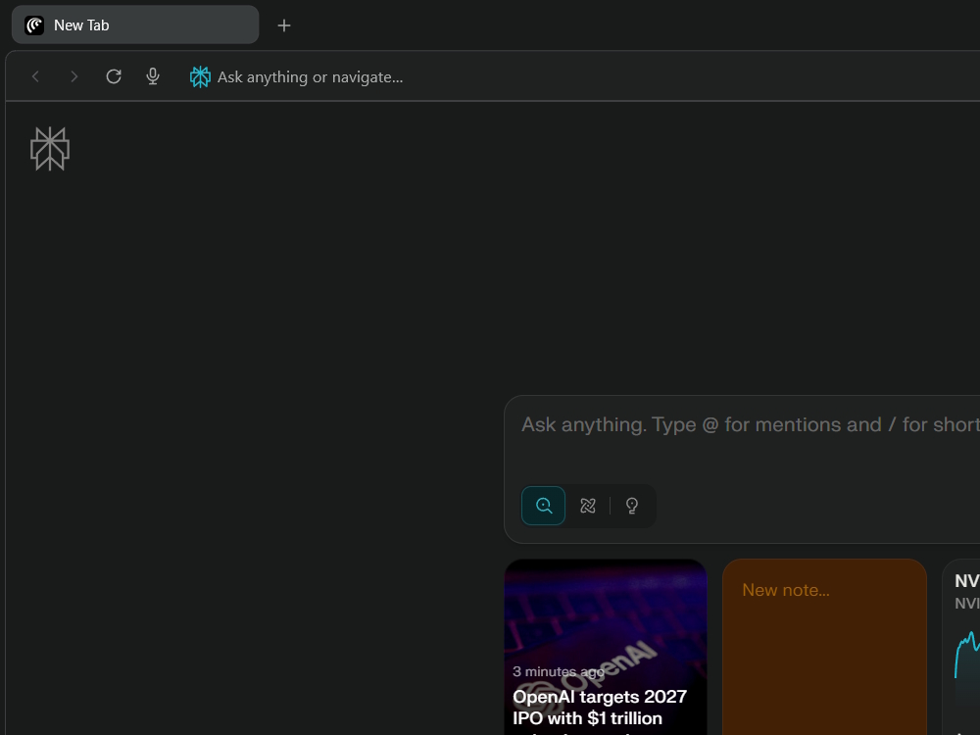The image size is (980, 735).
Task: Open the NVIDIA stock chart widget
Action: coord(961,647)
